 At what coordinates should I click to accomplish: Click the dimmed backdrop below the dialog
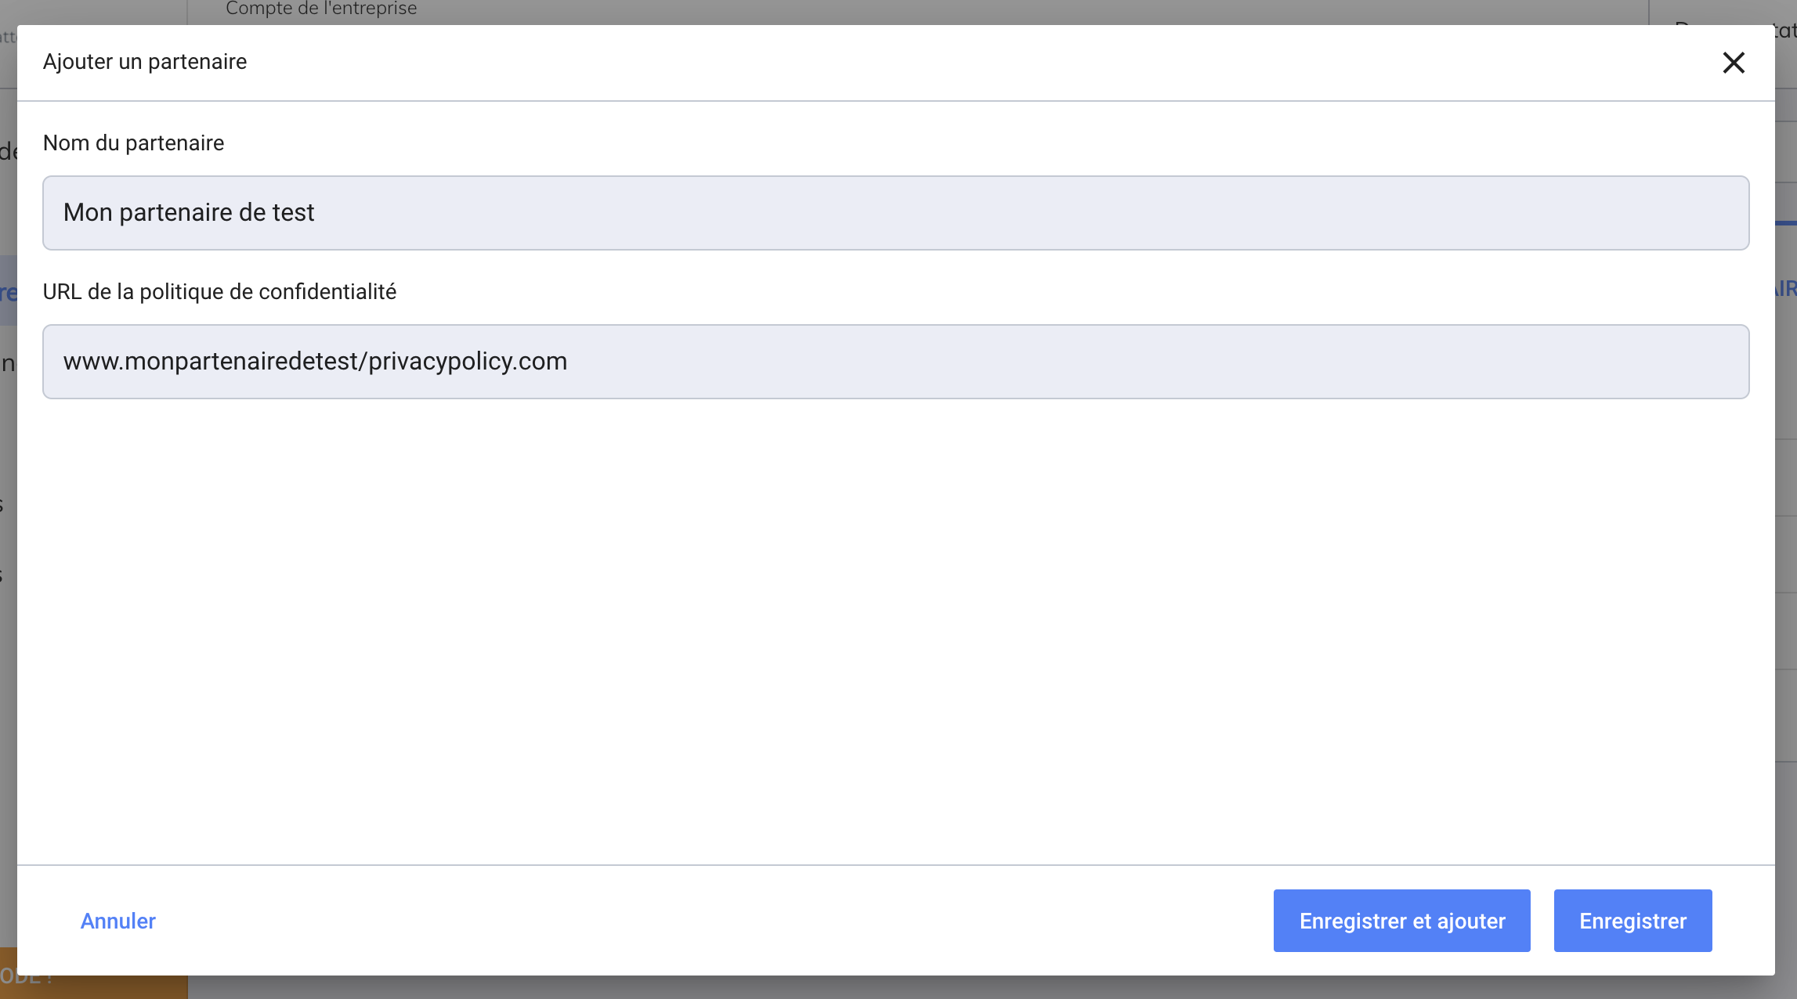click(940, 988)
